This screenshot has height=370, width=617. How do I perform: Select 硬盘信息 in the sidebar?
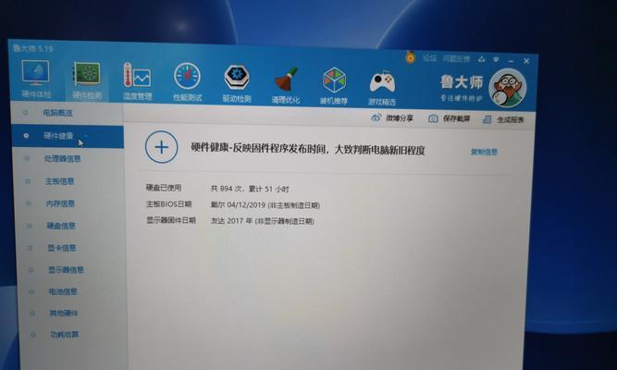click(61, 226)
